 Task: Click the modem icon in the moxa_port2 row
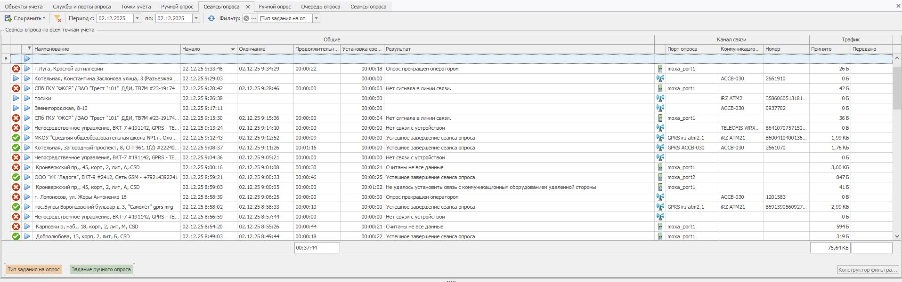click(660, 177)
